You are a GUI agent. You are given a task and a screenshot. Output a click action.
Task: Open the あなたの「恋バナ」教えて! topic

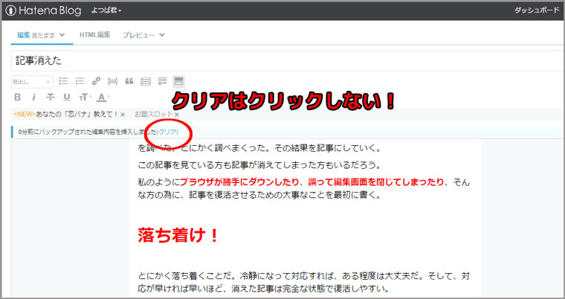[66, 114]
